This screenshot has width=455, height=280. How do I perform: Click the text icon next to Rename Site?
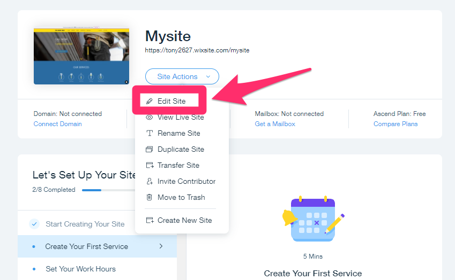(x=149, y=134)
